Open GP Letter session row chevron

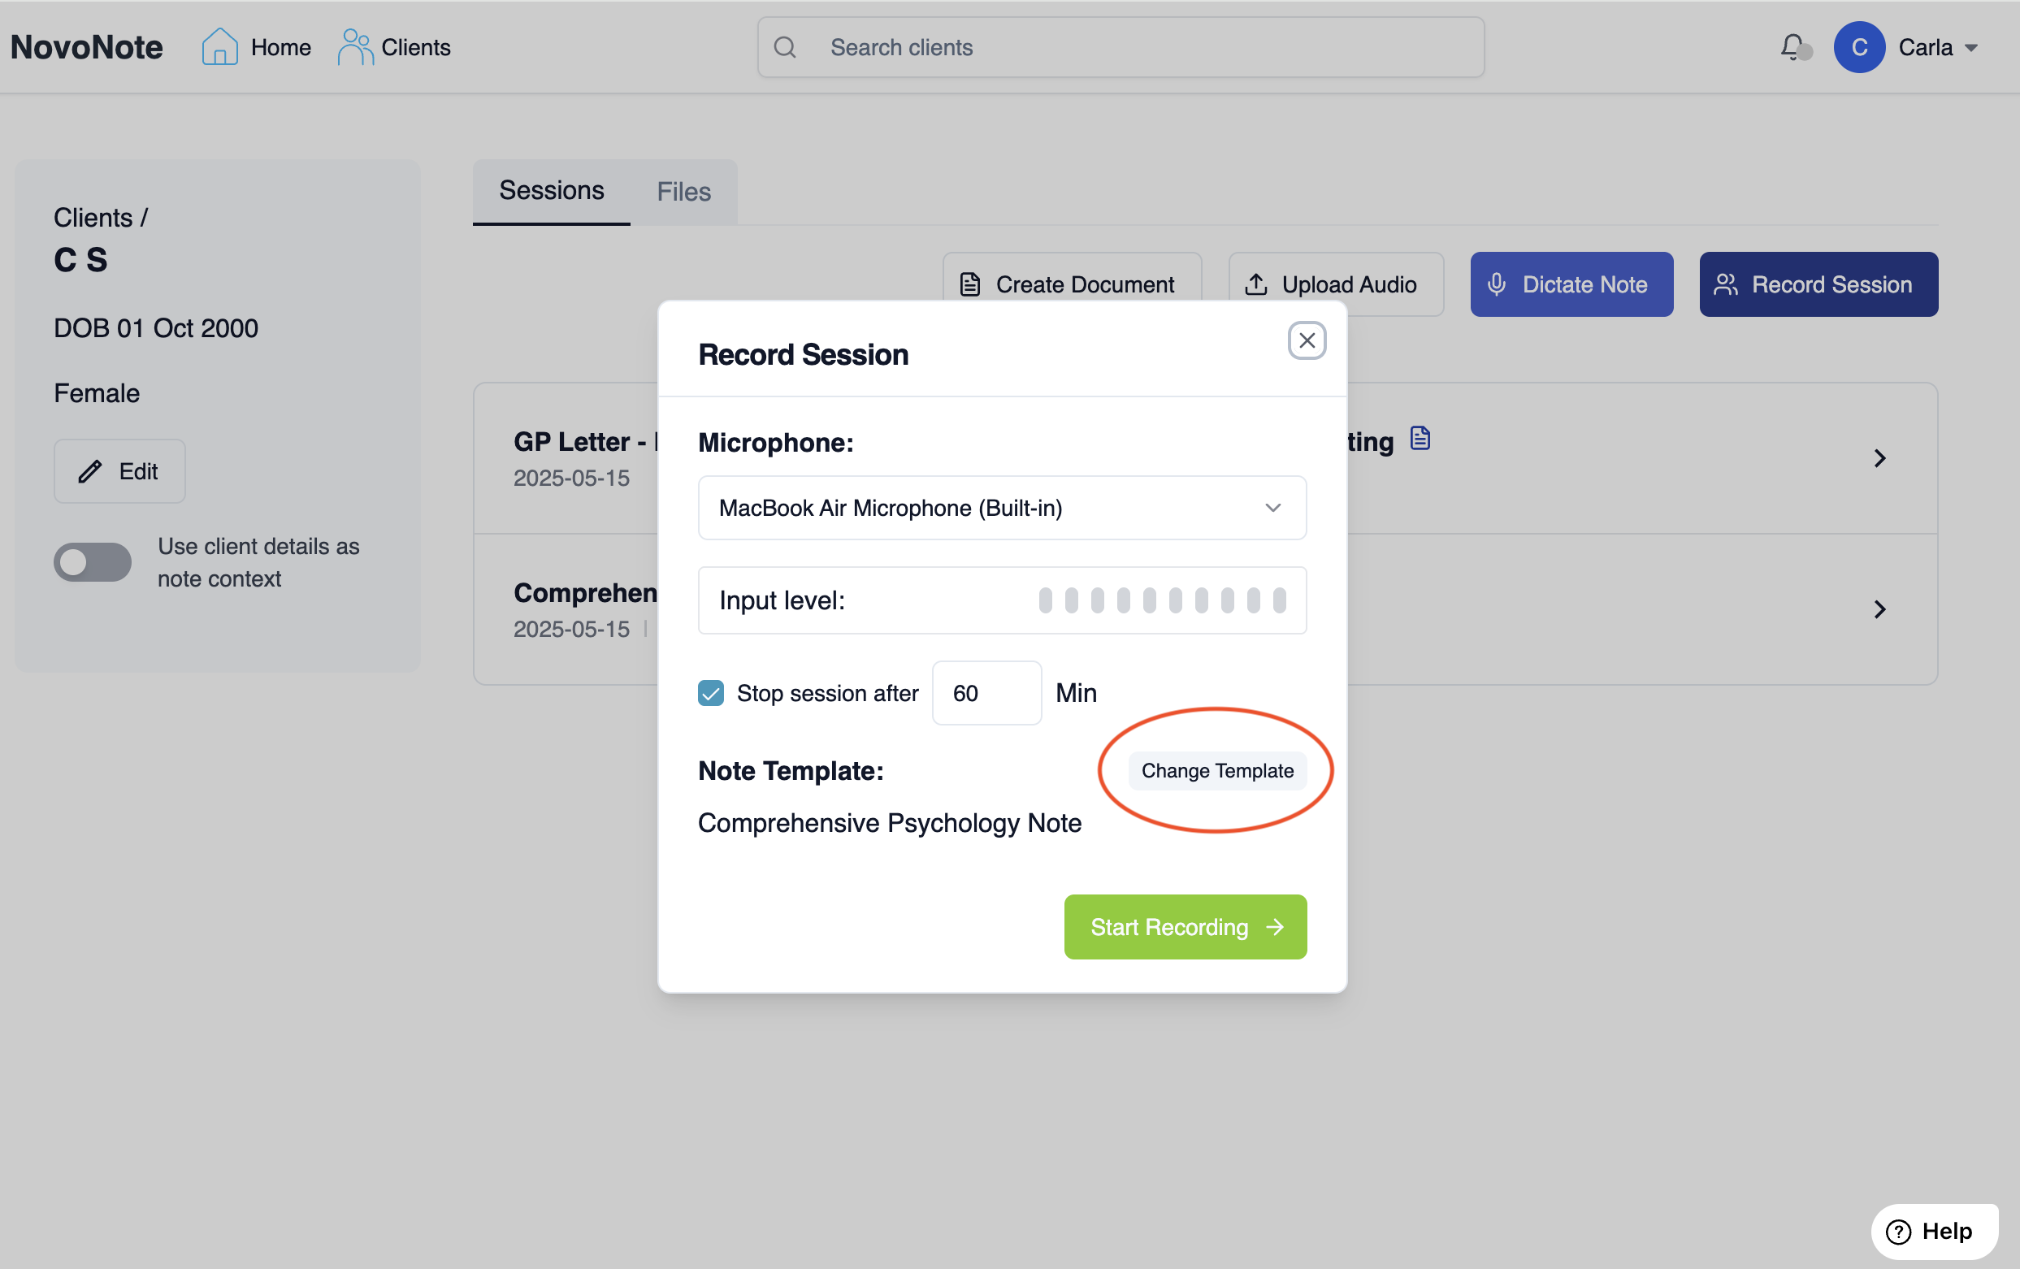click(1879, 458)
